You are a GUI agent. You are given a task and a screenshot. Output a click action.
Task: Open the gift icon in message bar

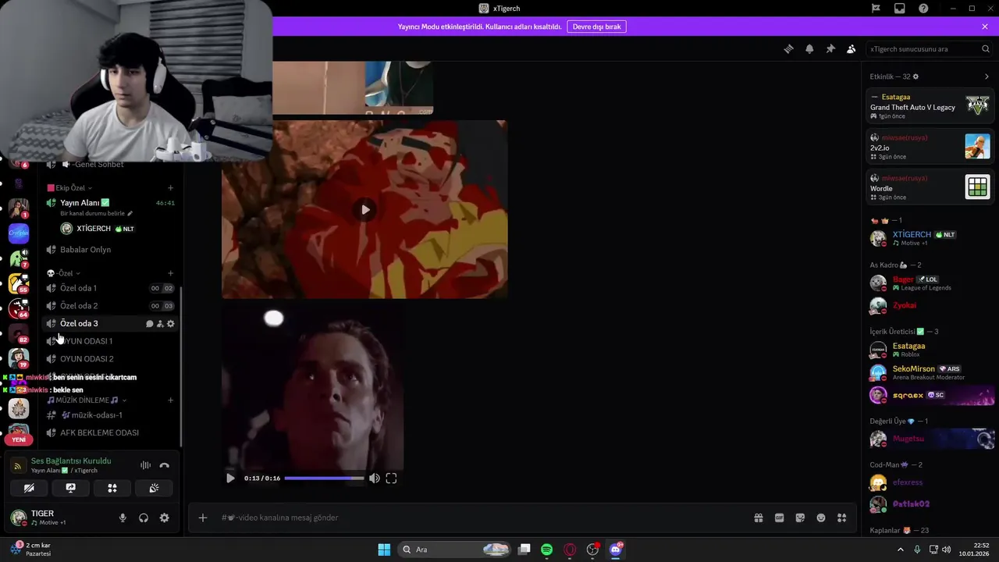click(758, 518)
